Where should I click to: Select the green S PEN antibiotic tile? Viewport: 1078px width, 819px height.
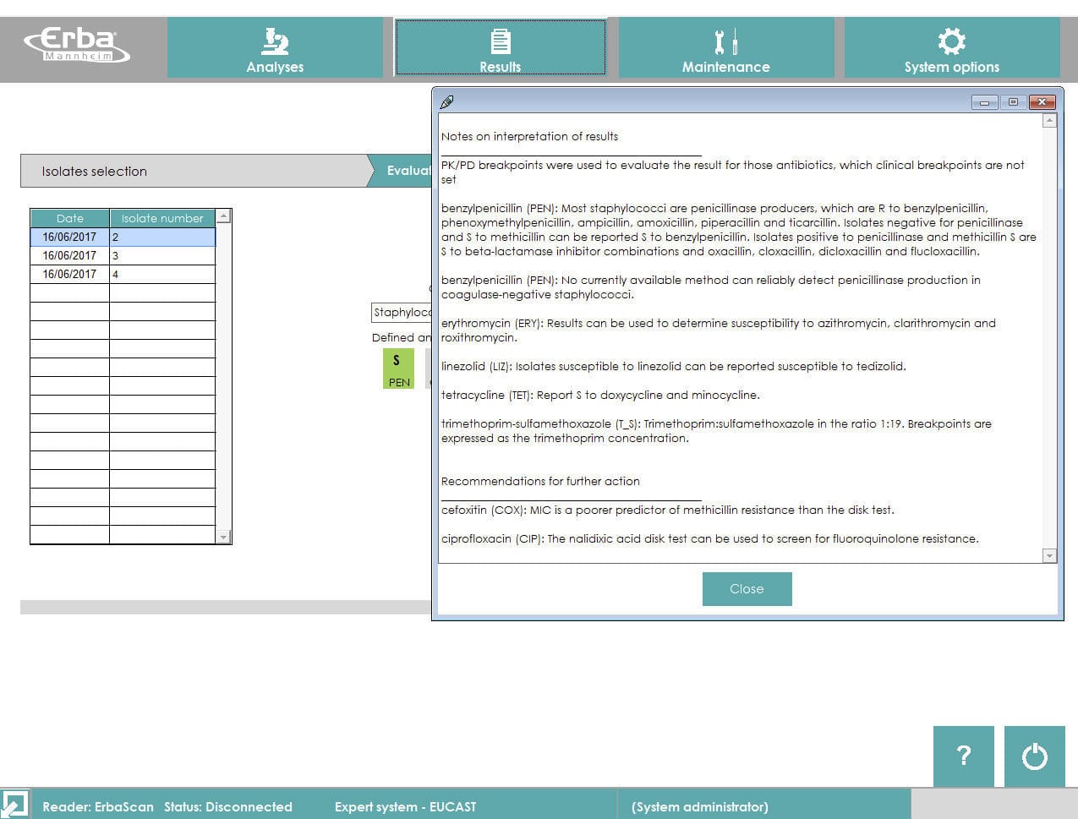[x=397, y=367]
